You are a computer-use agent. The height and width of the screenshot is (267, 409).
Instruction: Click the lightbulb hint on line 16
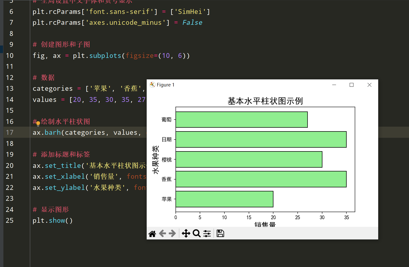pos(38,124)
